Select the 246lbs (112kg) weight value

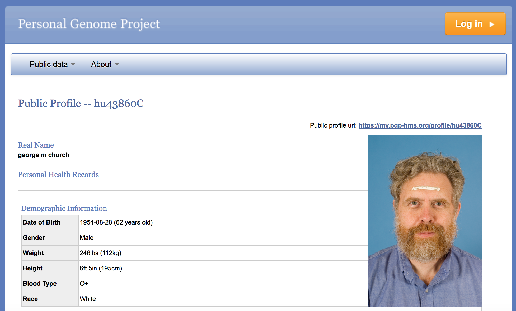coord(101,253)
